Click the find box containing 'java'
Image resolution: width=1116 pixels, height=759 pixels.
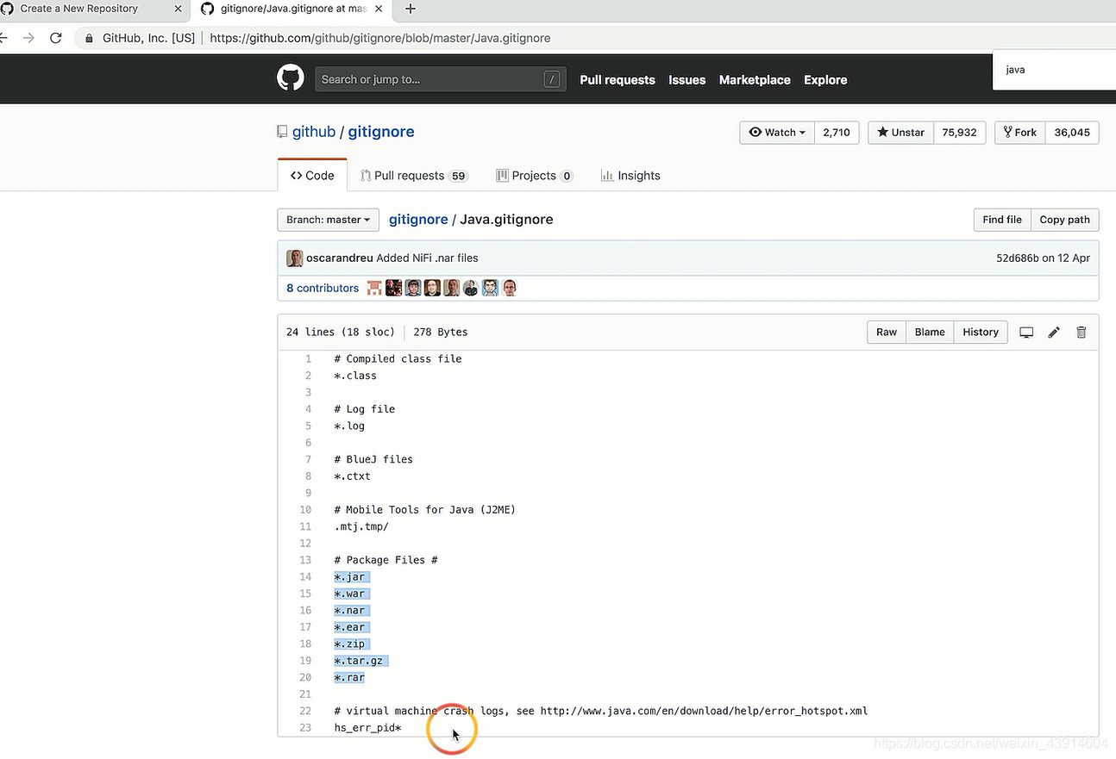(x=1054, y=70)
